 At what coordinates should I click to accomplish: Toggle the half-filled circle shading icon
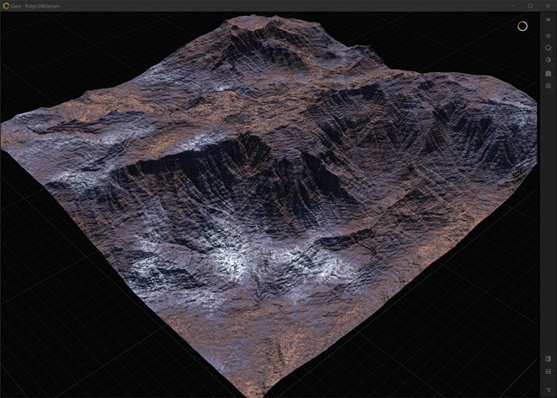click(x=548, y=60)
